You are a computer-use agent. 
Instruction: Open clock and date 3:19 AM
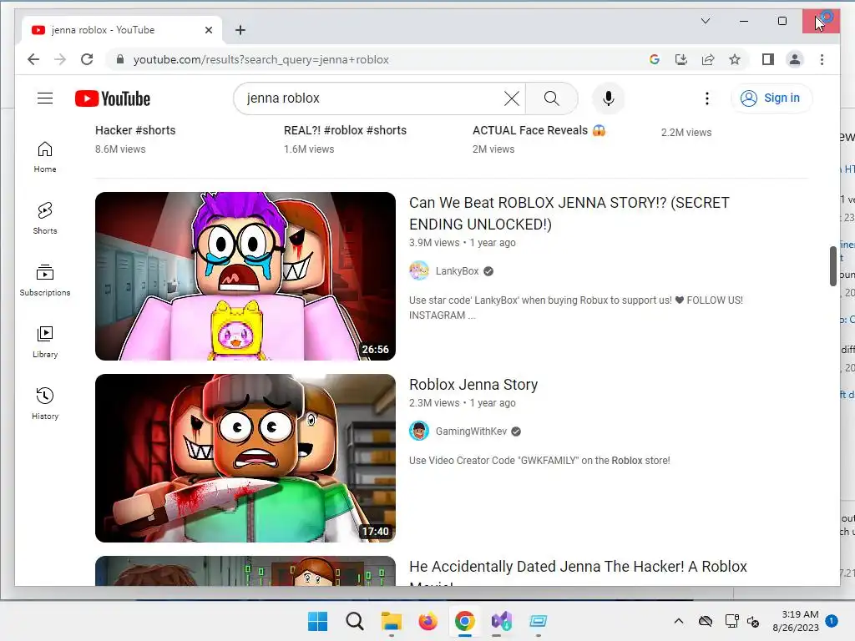point(796,621)
